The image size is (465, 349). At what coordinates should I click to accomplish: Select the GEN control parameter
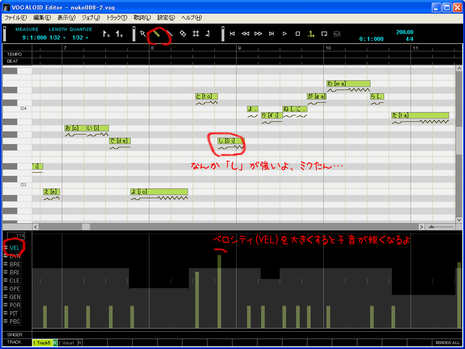point(15,297)
